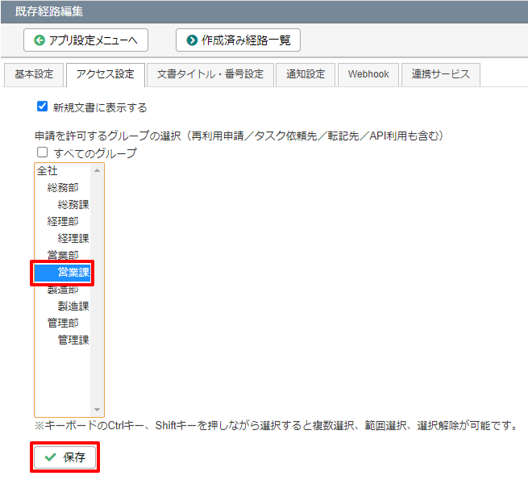Click the green arrow icon on 作成済み経路一覧
The width and height of the screenshot is (528, 480).
192,40
